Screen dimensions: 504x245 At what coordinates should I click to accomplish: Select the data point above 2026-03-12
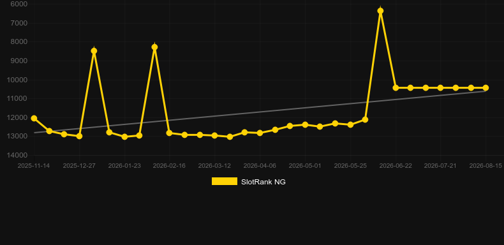(214, 135)
